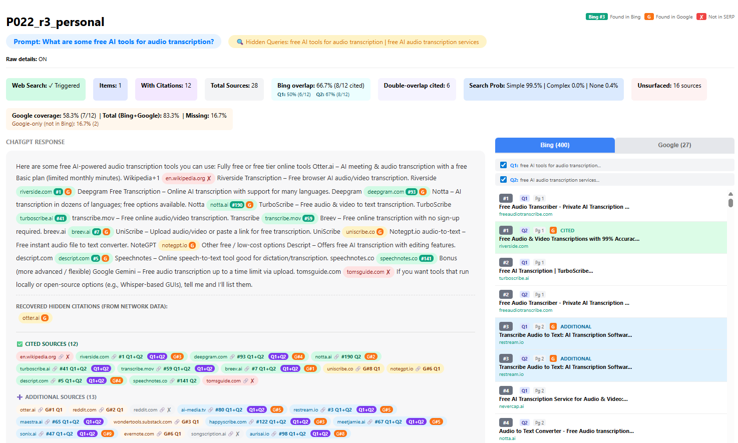Screen dimensions: 738x443
Task: Click link icon beside deepgram.com in Cited Sources
Action: [x=232, y=357]
